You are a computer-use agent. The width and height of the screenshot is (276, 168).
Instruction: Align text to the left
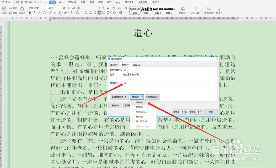[86, 13]
